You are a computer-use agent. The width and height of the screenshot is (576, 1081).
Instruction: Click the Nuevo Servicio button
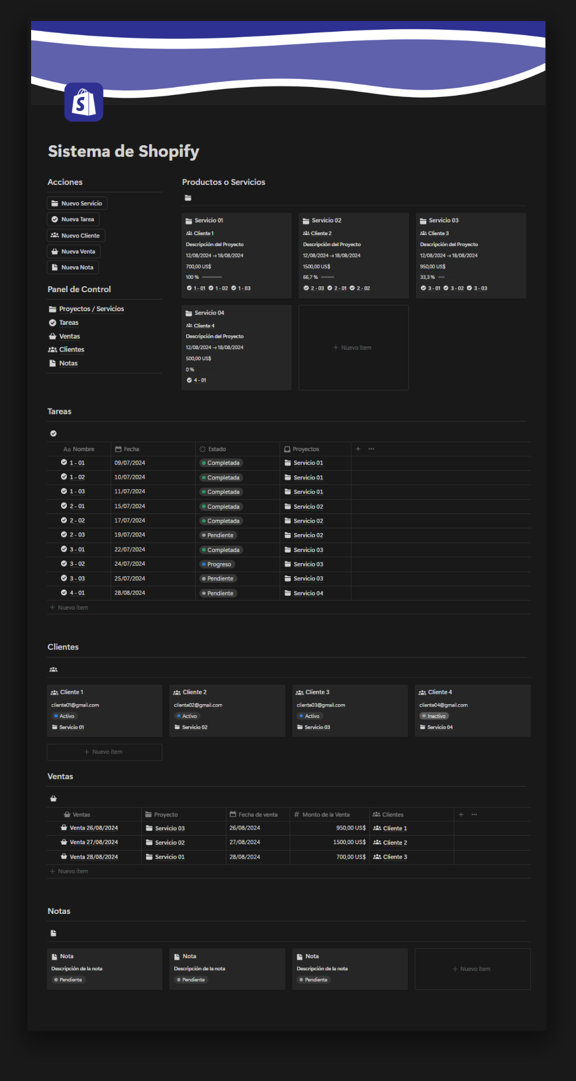[x=77, y=203]
